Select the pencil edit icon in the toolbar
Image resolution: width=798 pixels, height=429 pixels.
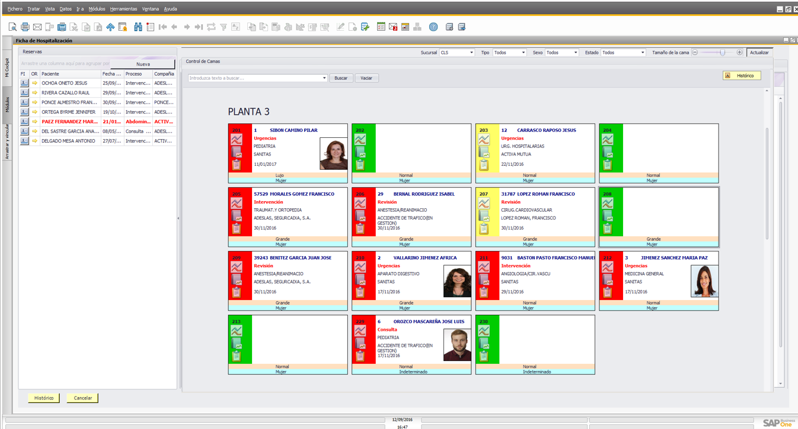point(341,27)
